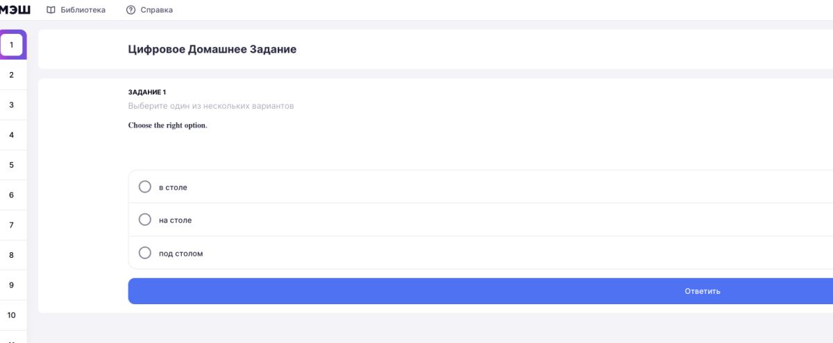Screen dimensions: 833x343
Task: Click the Библиотека book icon
Action: (x=51, y=10)
